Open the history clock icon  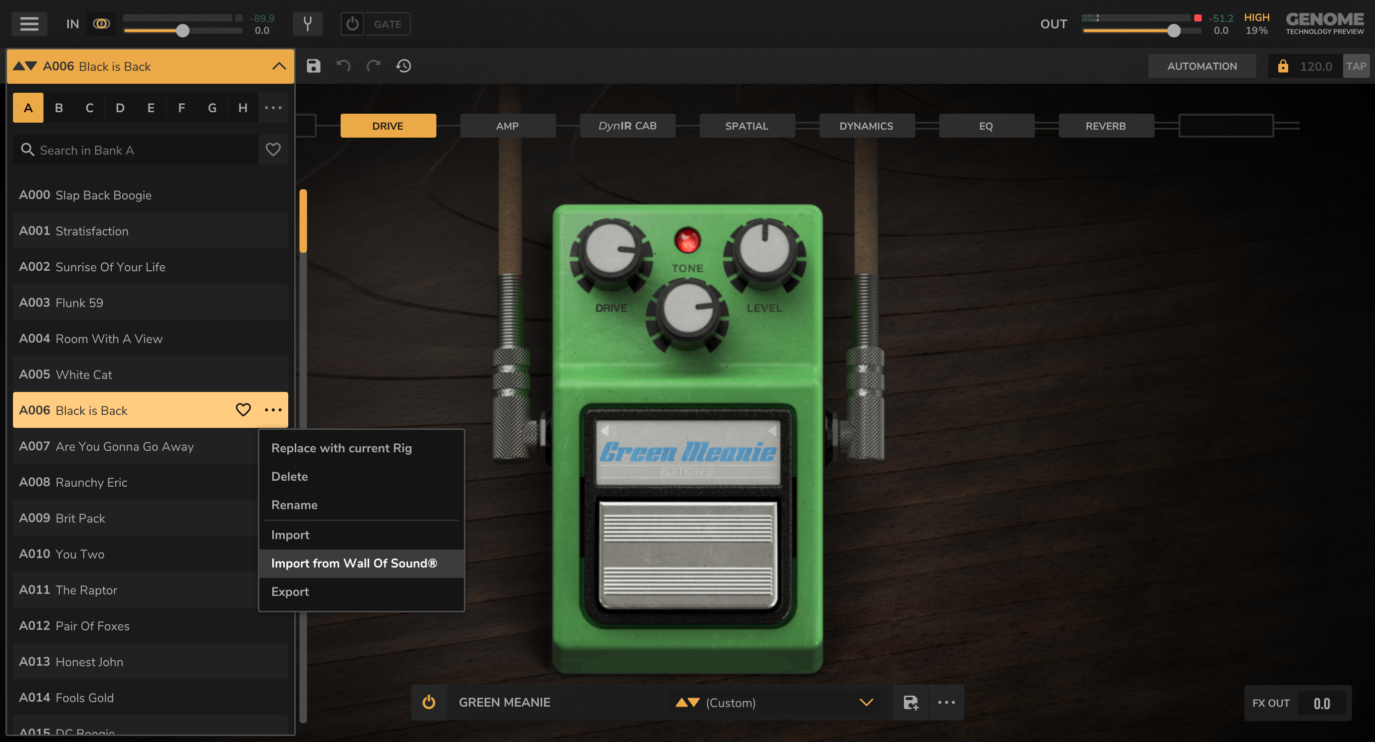403,66
